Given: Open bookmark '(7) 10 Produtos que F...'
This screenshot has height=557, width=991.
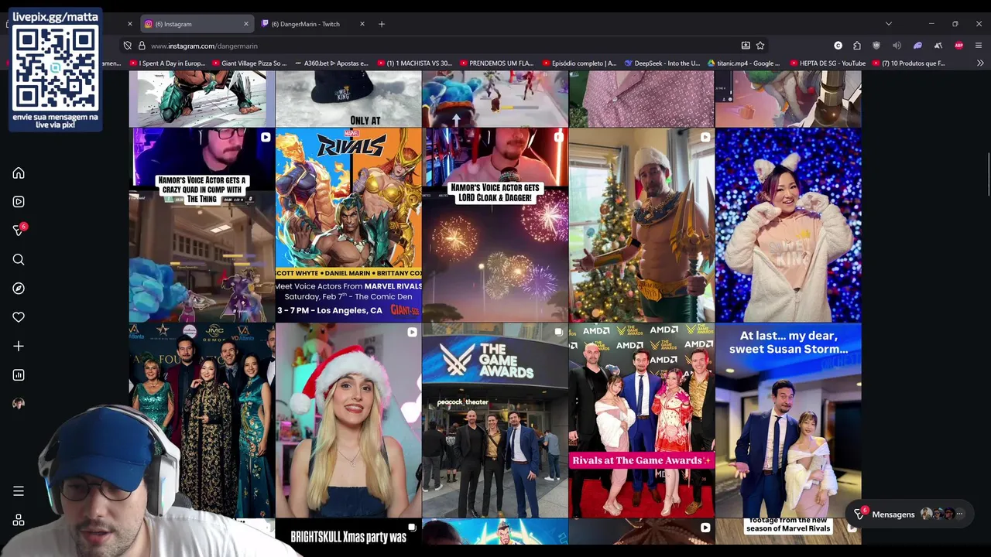Looking at the screenshot, I should pyautogui.click(x=909, y=63).
